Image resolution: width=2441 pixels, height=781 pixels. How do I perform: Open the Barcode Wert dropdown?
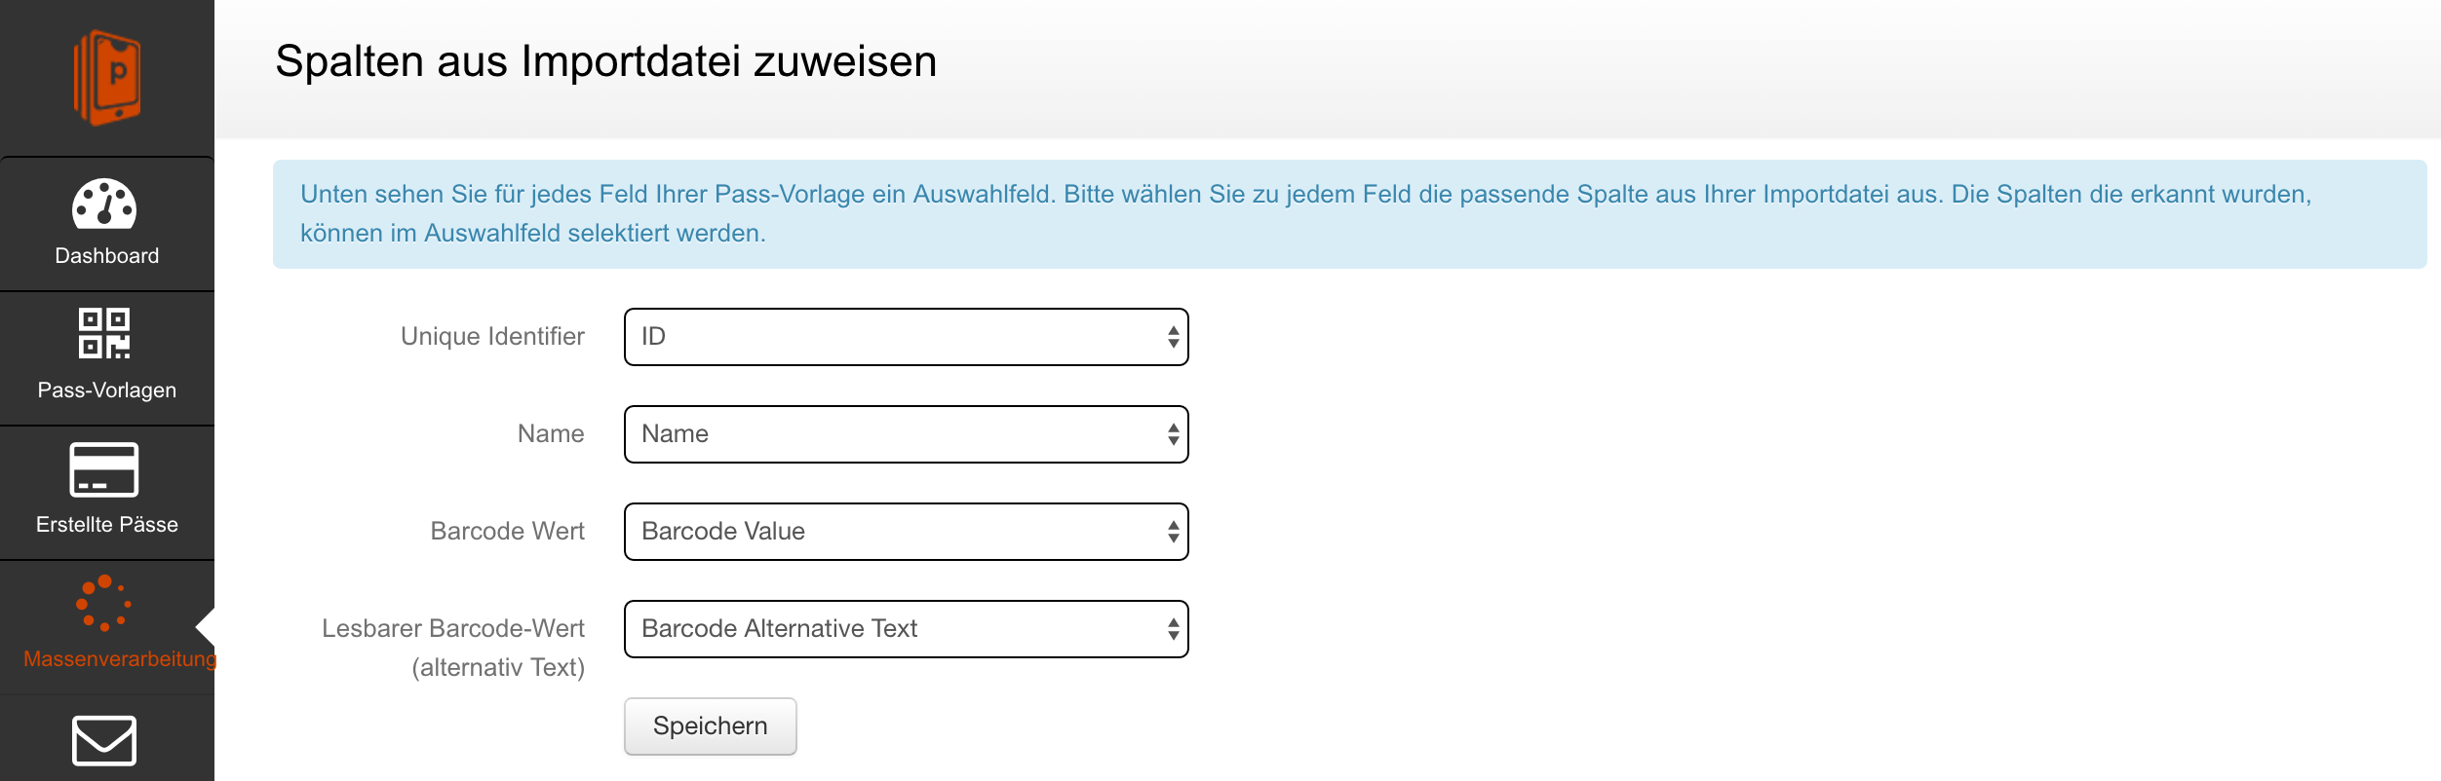tap(907, 532)
